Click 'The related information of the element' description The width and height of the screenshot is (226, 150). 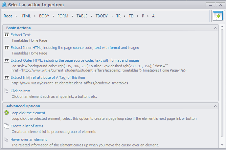[85, 145]
